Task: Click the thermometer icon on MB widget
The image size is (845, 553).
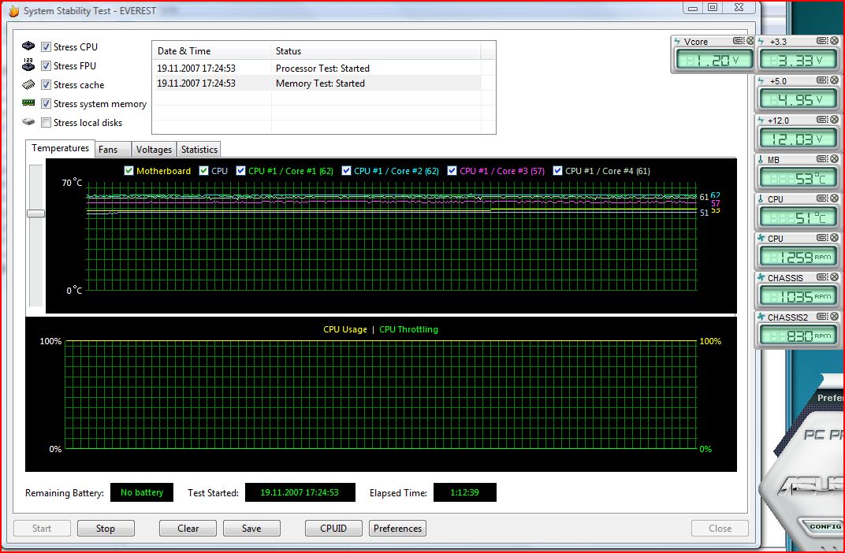Action: (761, 159)
